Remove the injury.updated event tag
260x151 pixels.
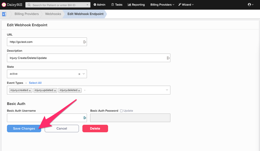click(55, 90)
